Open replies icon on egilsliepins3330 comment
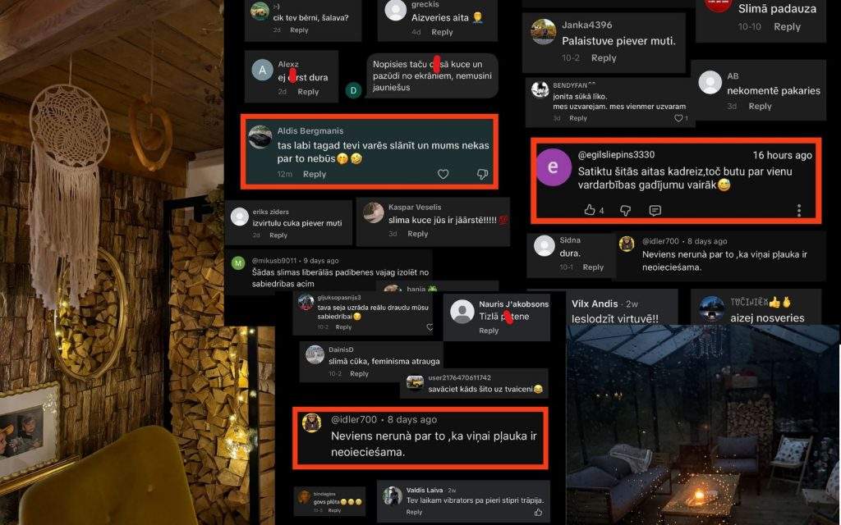 pos(655,211)
